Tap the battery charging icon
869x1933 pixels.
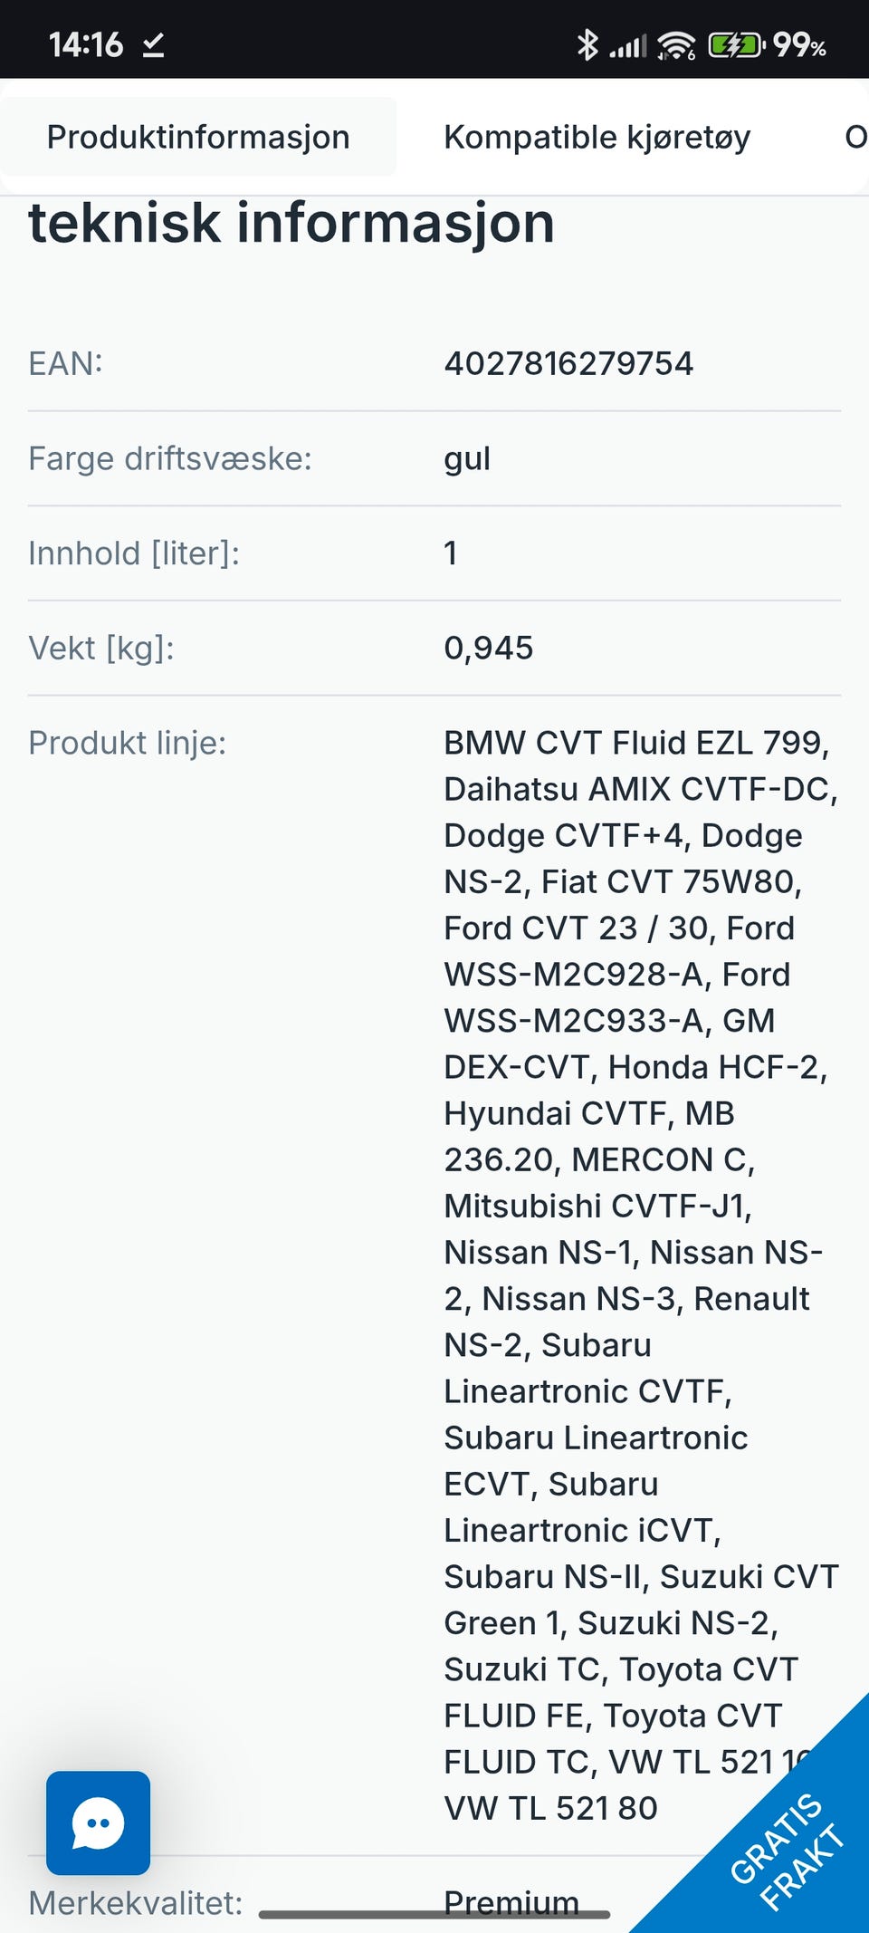pos(735,44)
